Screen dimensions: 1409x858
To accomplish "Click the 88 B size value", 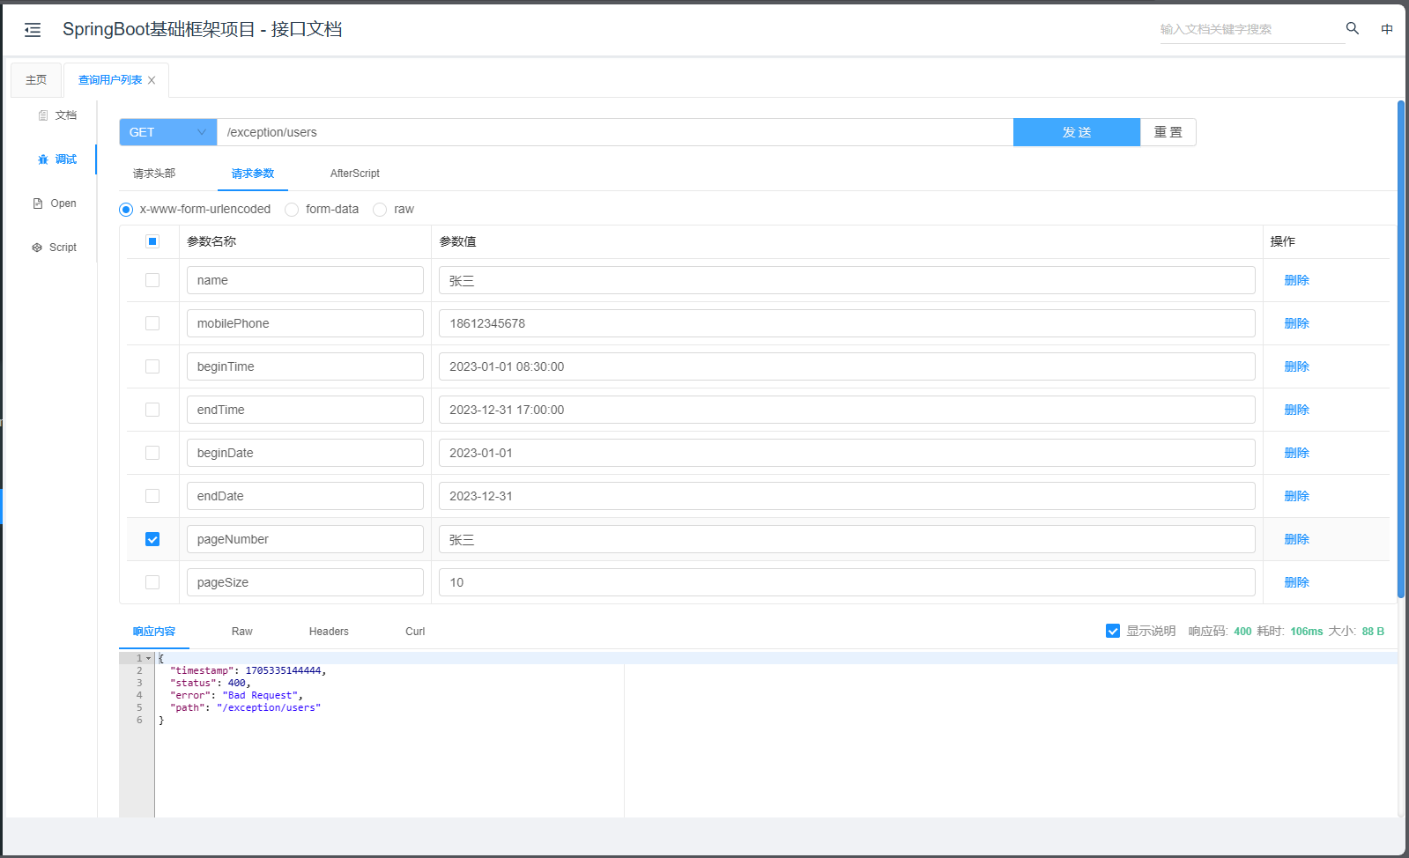I will click(1373, 632).
